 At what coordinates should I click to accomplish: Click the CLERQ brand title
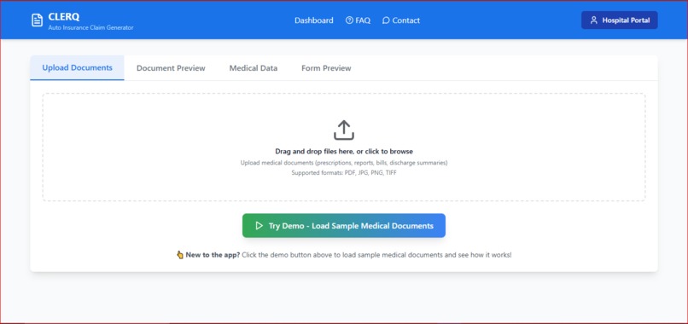64,17
